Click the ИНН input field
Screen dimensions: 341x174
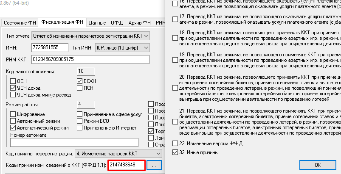(49, 47)
